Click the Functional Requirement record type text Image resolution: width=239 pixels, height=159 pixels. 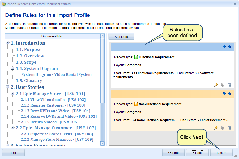[x=156, y=57]
